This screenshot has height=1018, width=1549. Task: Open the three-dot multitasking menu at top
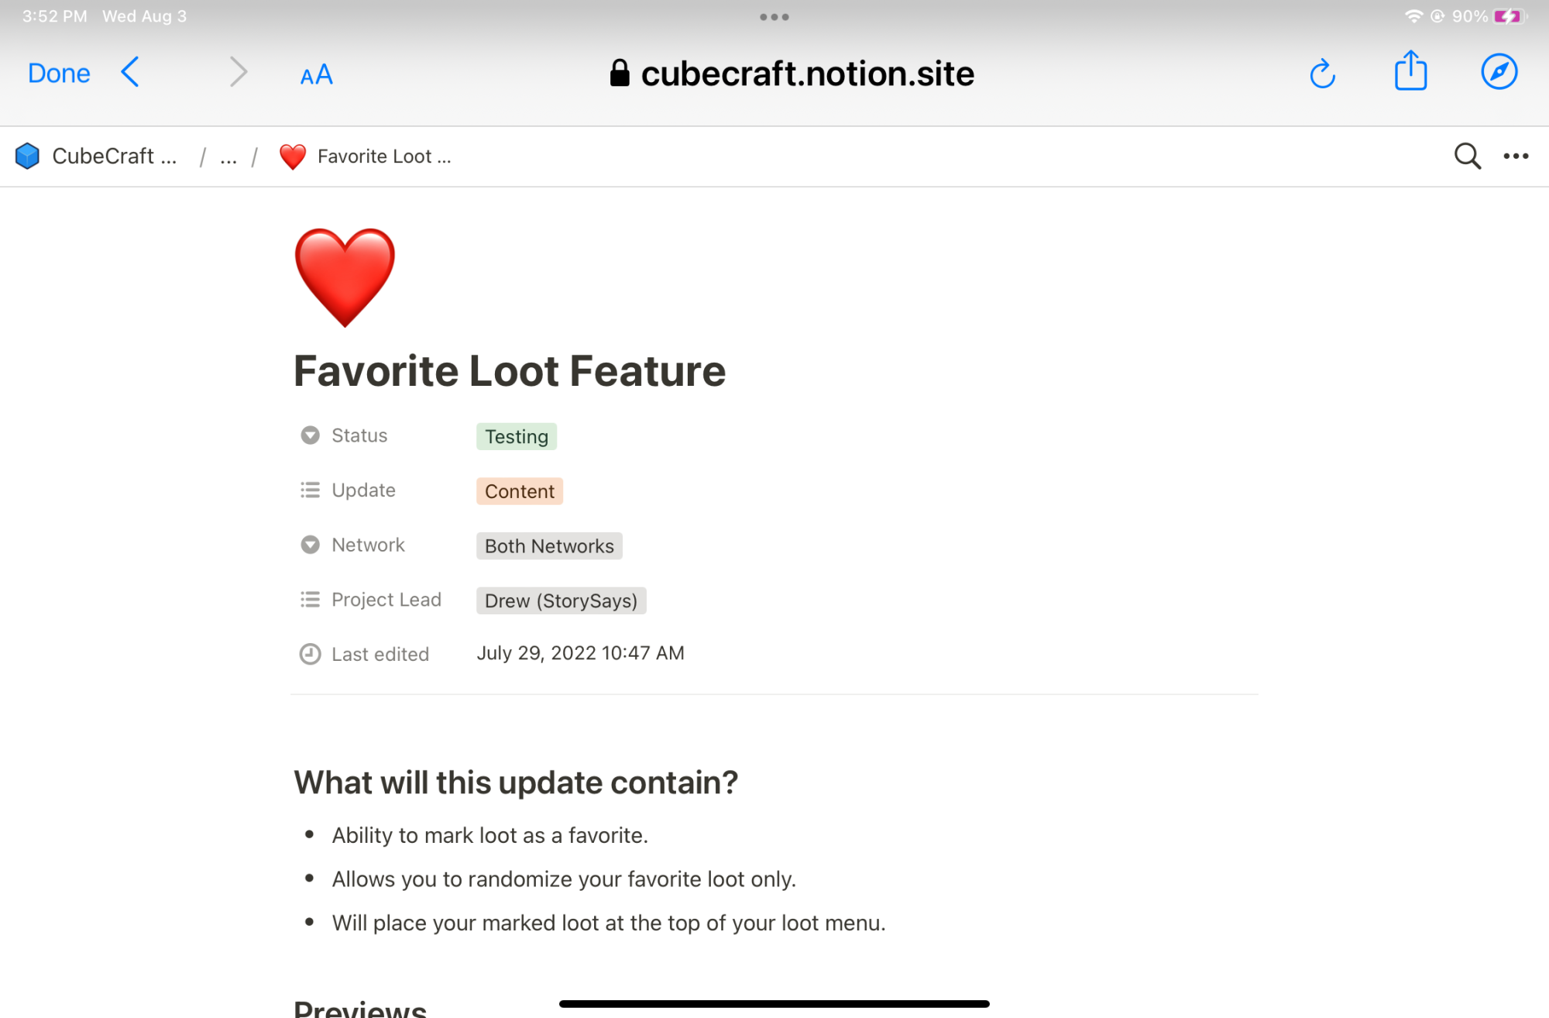coord(774,16)
